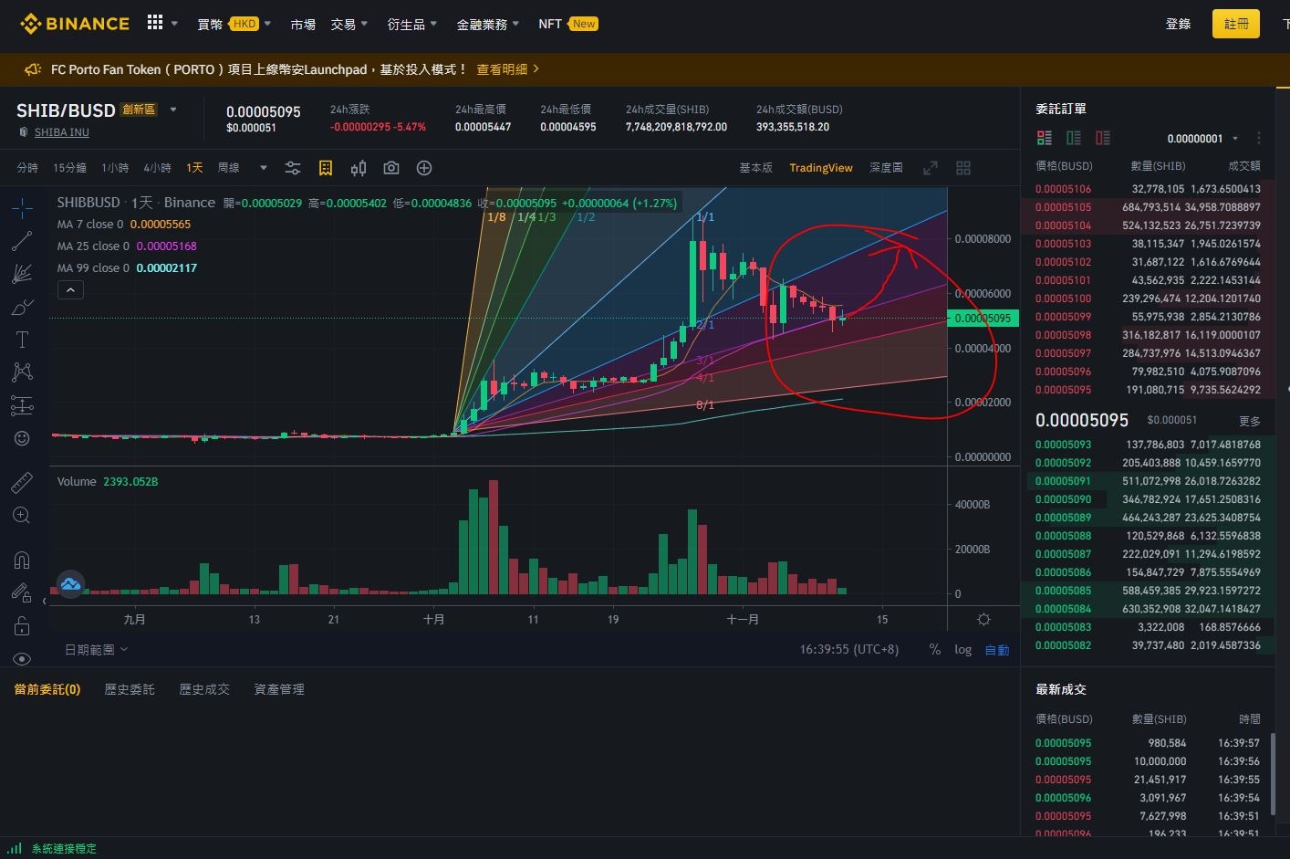Open the technical indicators icon
Screen dimensions: 1290x859
click(x=326, y=168)
